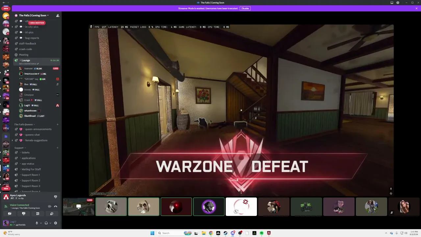The width and height of the screenshot is (421, 237).
Task: Open Spotify from the taskbar
Action: 261,233
